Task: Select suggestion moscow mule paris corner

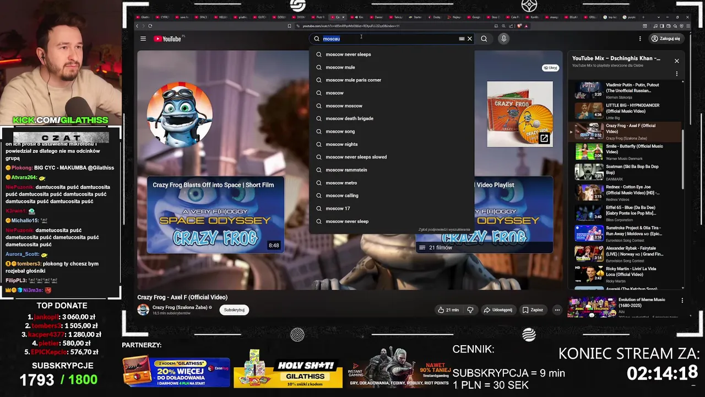Action: [x=392, y=80]
